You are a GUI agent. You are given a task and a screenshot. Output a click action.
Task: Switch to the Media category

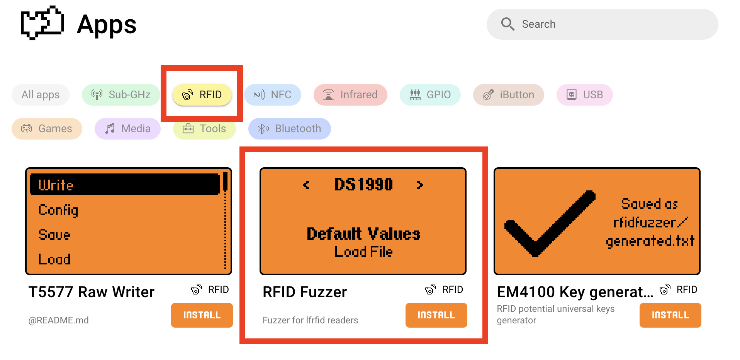click(127, 128)
